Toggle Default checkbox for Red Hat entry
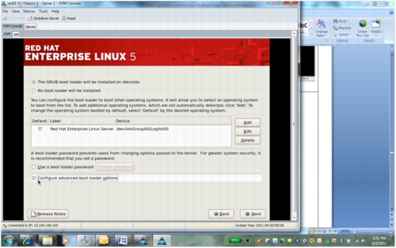Screen dimensions: 396x248 pos(40,129)
